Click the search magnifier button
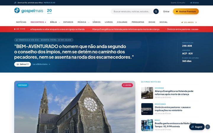The height and width of the screenshot is (133, 213). [156, 12]
